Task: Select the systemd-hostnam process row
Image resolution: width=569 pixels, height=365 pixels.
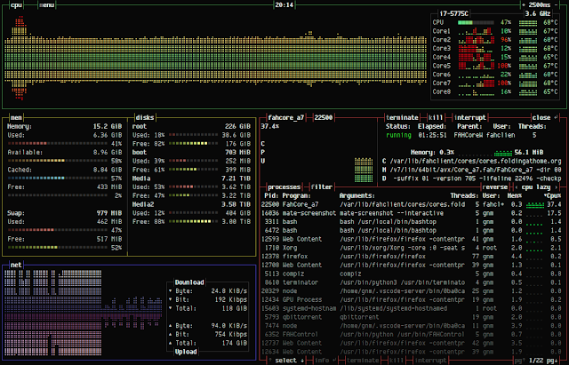Action: coord(411,308)
